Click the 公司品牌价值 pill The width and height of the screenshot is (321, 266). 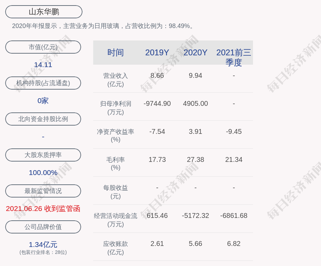[x=43, y=227]
